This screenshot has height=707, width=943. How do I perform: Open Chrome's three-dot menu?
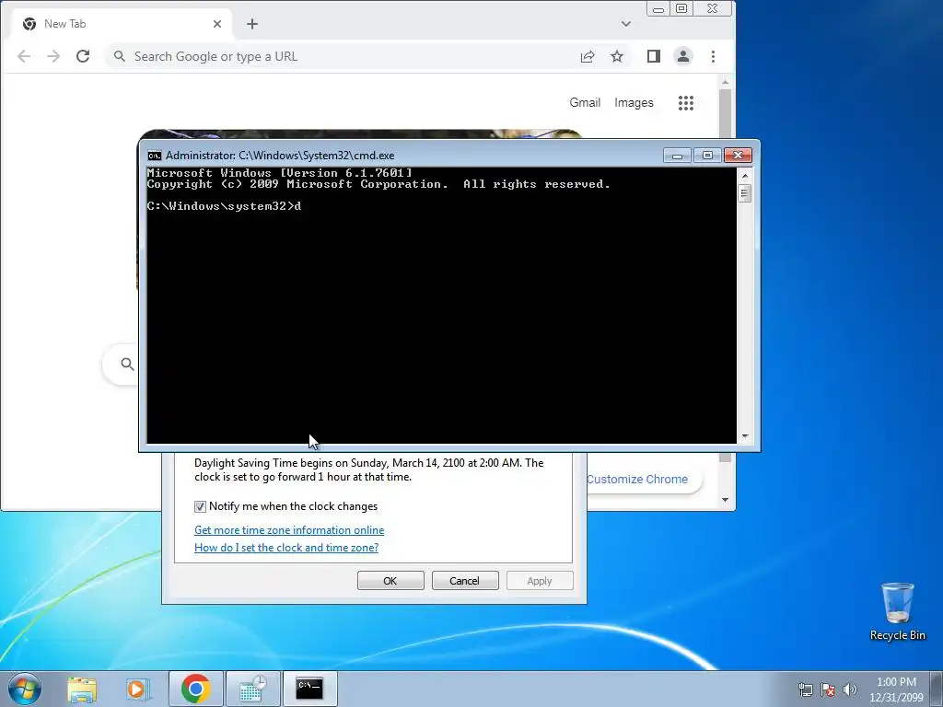click(714, 56)
